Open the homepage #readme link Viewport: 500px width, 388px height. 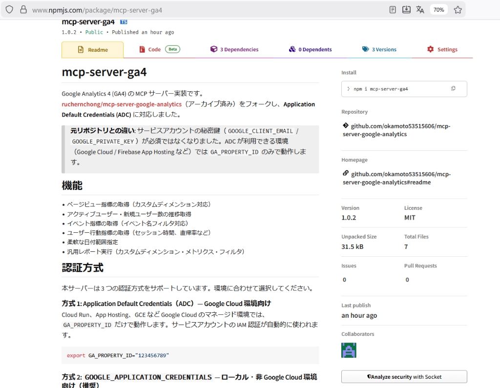[x=396, y=178]
